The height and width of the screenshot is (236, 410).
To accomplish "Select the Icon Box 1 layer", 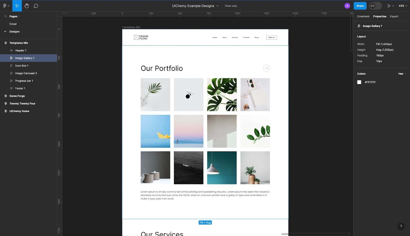I will (x=22, y=66).
